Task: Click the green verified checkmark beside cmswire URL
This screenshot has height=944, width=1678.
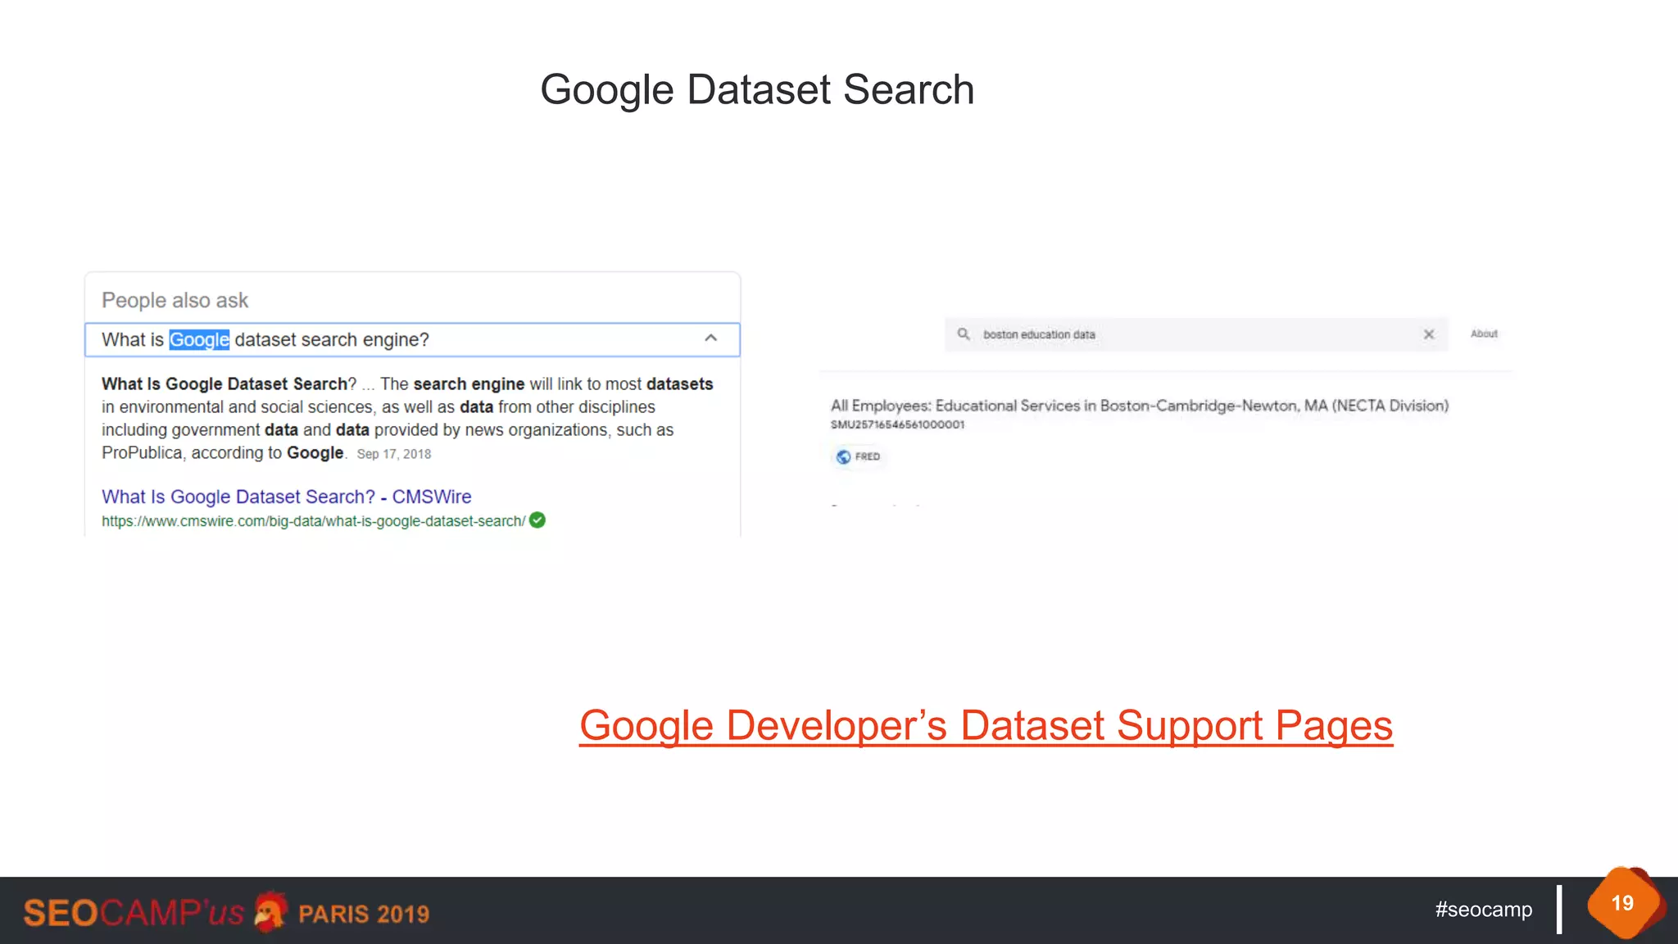Action: point(537,520)
